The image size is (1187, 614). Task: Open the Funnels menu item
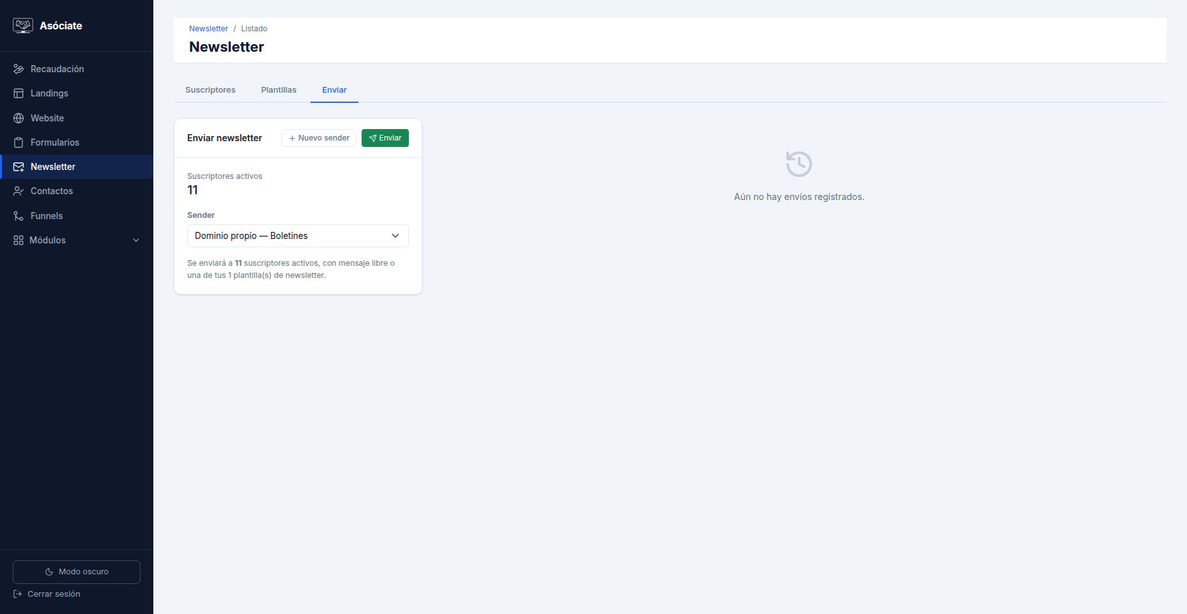77,216
